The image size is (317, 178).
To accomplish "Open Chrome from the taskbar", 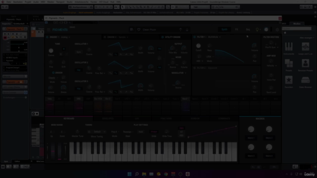I will [166, 174].
